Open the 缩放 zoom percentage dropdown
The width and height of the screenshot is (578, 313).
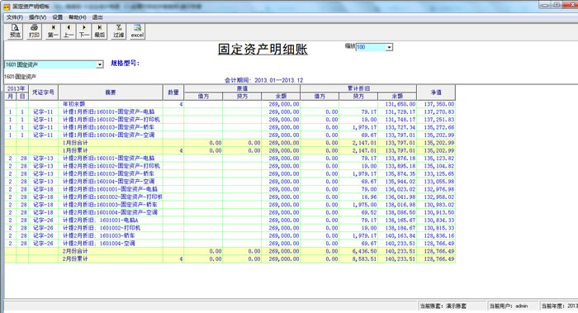(389, 47)
